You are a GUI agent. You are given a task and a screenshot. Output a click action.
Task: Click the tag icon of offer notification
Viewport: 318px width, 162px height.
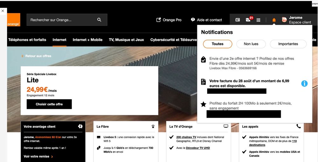click(203, 60)
